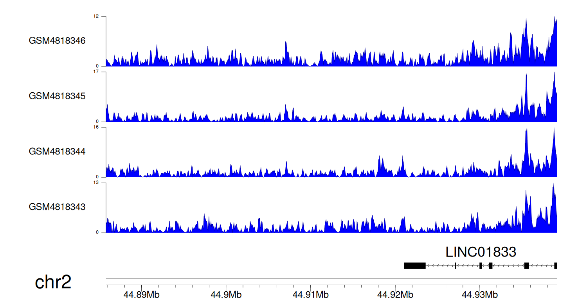Click the y-axis maximum 12 on GSM4818346
The image size is (587, 305).
click(x=96, y=16)
